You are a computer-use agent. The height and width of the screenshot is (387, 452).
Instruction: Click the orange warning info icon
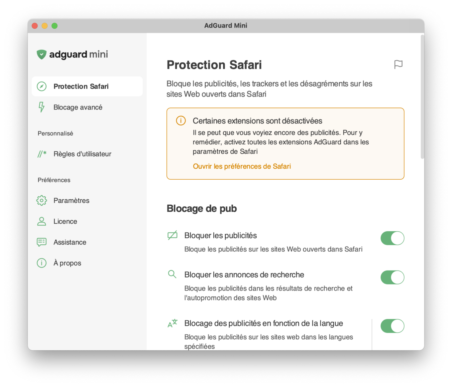coord(181,120)
